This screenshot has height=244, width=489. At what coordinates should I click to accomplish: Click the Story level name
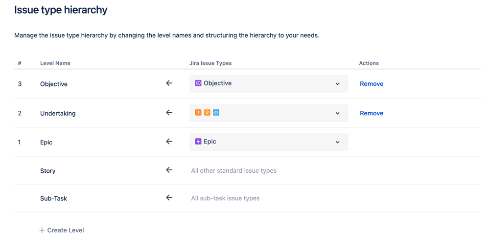click(x=48, y=171)
